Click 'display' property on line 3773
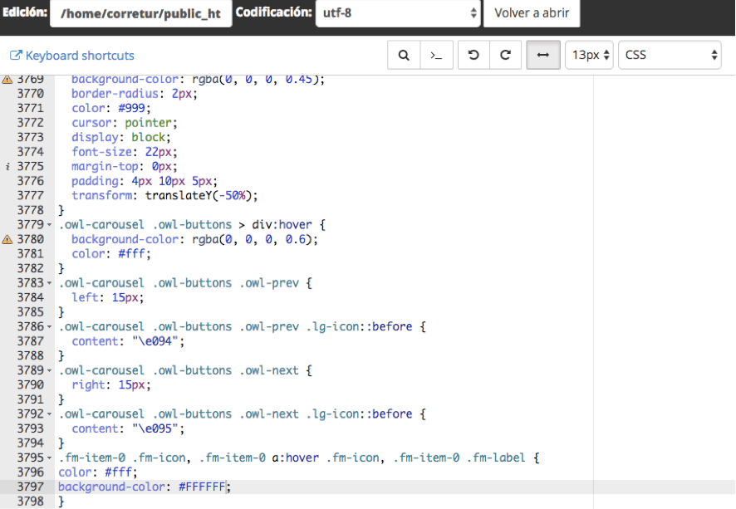 pyautogui.click(x=95, y=138)
